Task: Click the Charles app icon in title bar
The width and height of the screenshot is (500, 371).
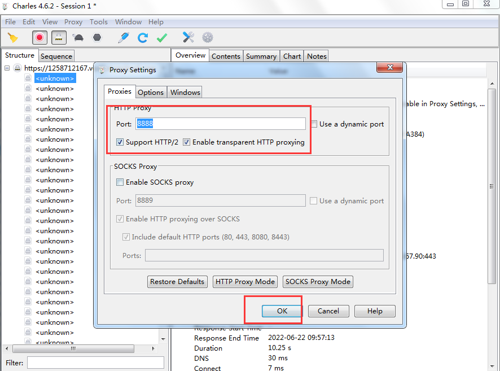Action: 5,6
